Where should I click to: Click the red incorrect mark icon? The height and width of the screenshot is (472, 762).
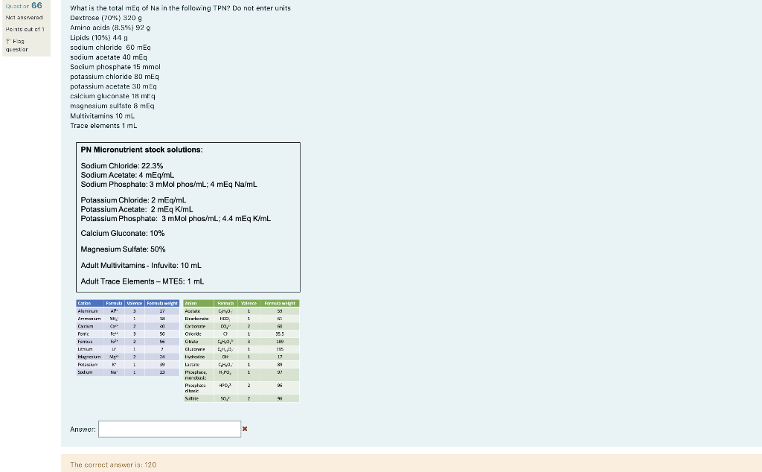(x=245, y=429)
